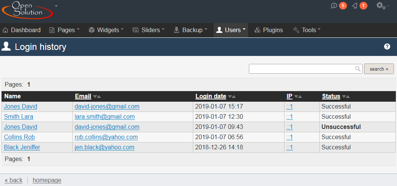
Task: Click the ::1 IP link in Smith Lara row
Action: click(x=289, y=117)
